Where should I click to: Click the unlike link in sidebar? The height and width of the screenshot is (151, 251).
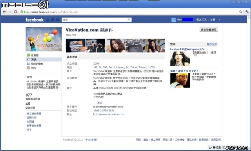tap(30, 122)
